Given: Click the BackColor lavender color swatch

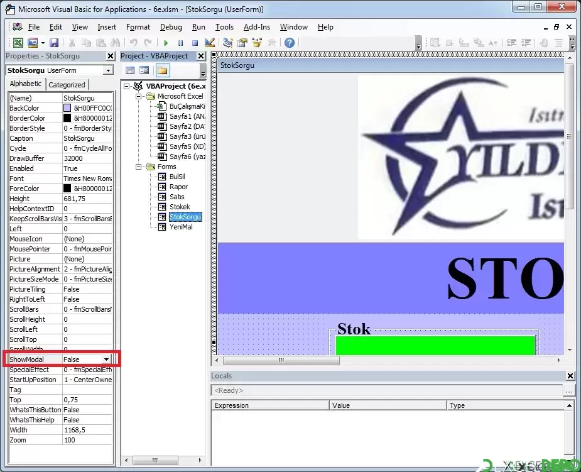Looking at the screenshot, I should (x=67, y=108).
